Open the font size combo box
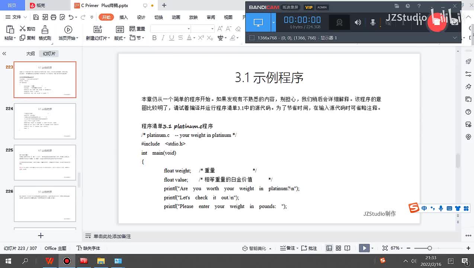474x268 pixels. (x=203, y=29)
